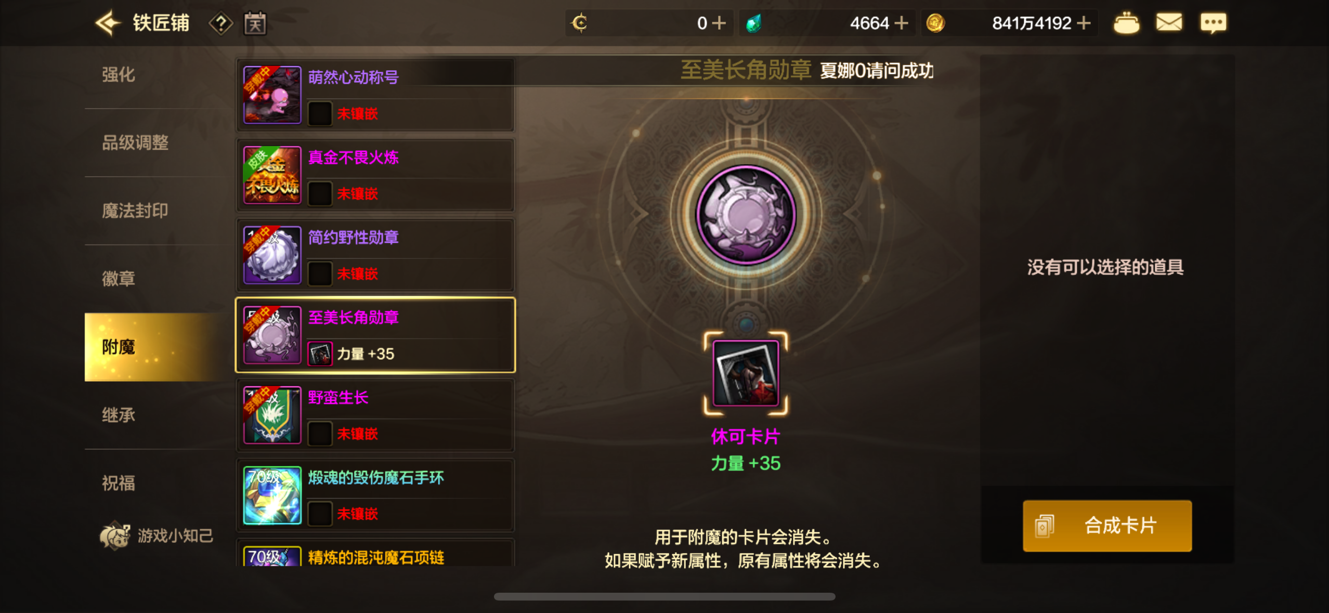Open the question mark help icon
The image size is (1329, 613).
pyautogui.click(x=220, y=23)
